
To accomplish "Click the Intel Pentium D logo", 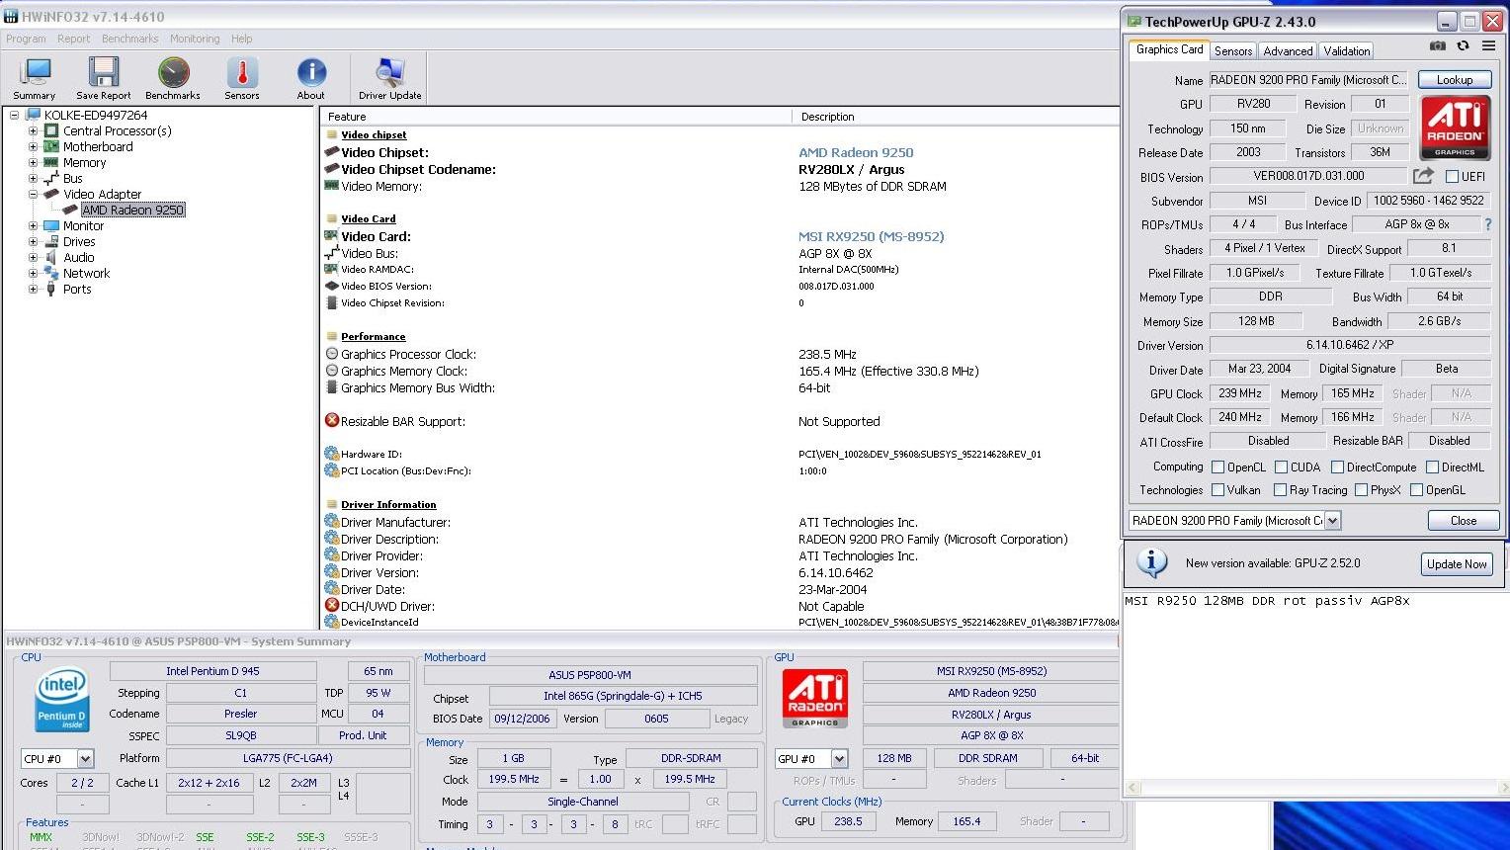I will click(x=62, y=700).
